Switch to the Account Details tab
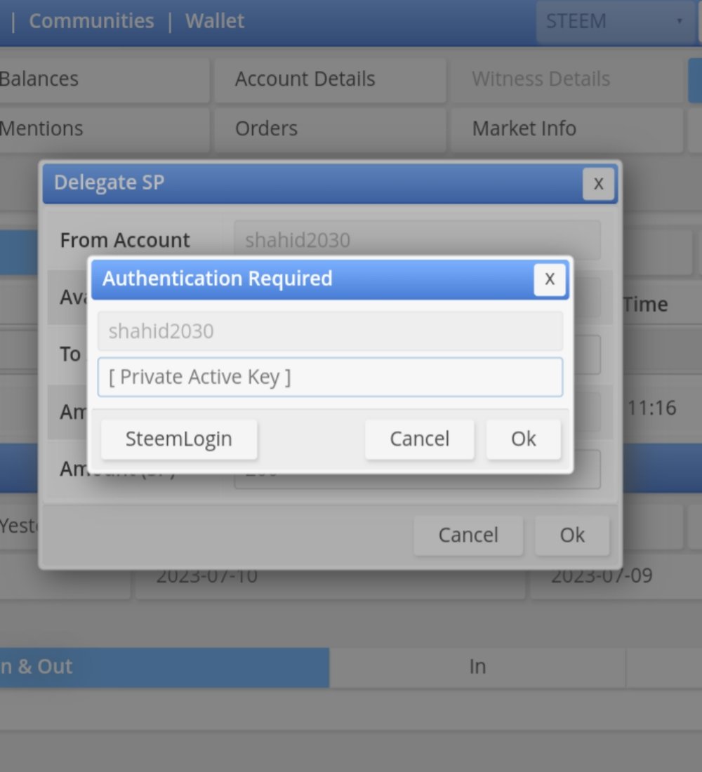 point(330,79)
